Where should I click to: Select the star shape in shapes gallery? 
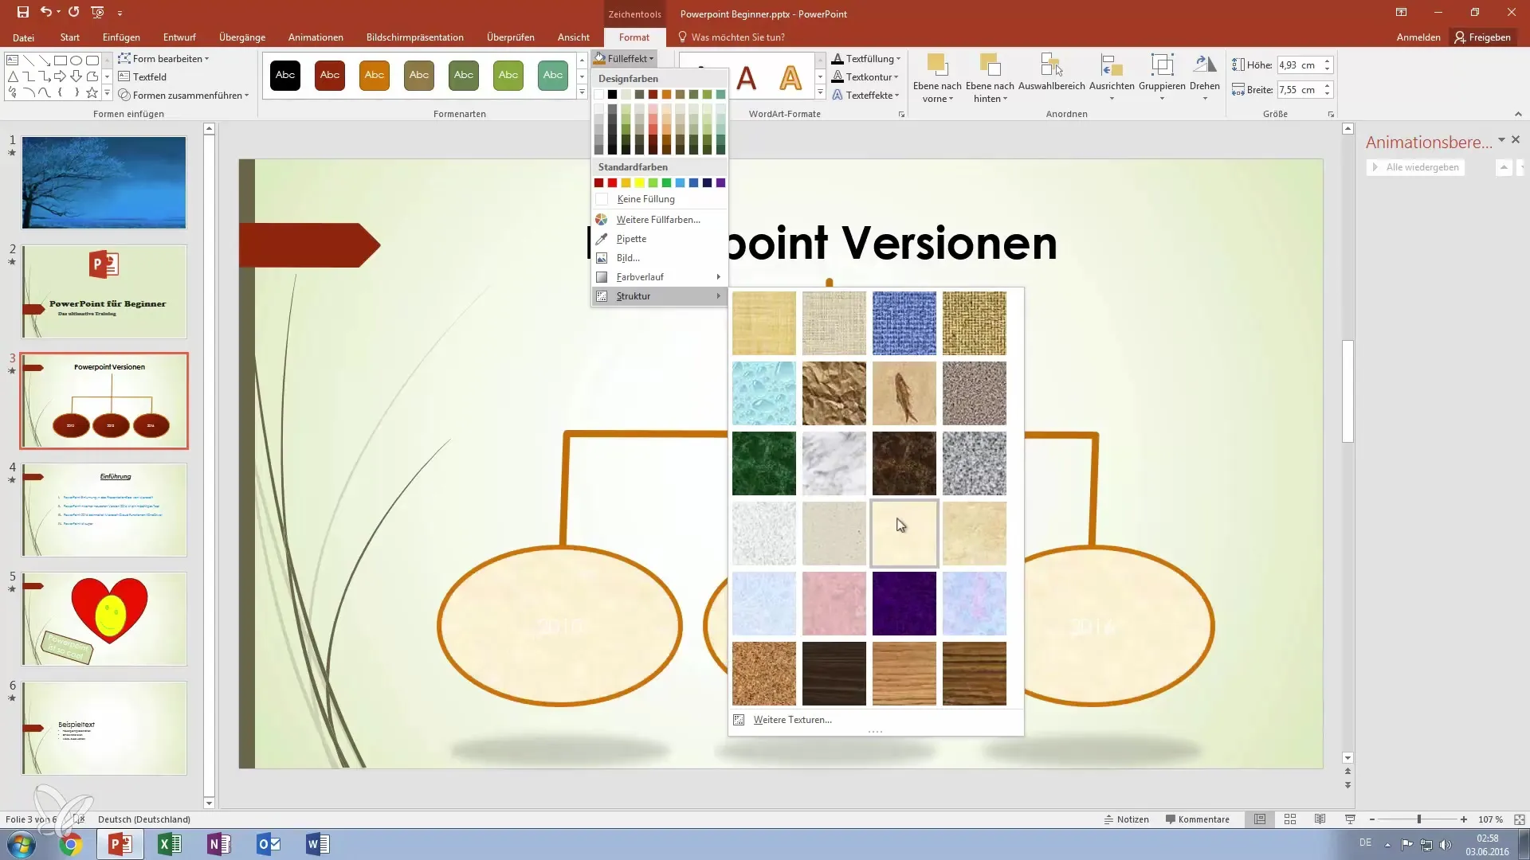[92, 93]
